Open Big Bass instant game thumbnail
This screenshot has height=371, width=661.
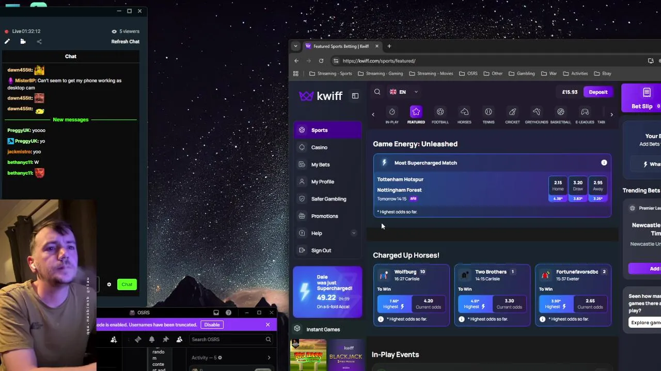point(308,355)
